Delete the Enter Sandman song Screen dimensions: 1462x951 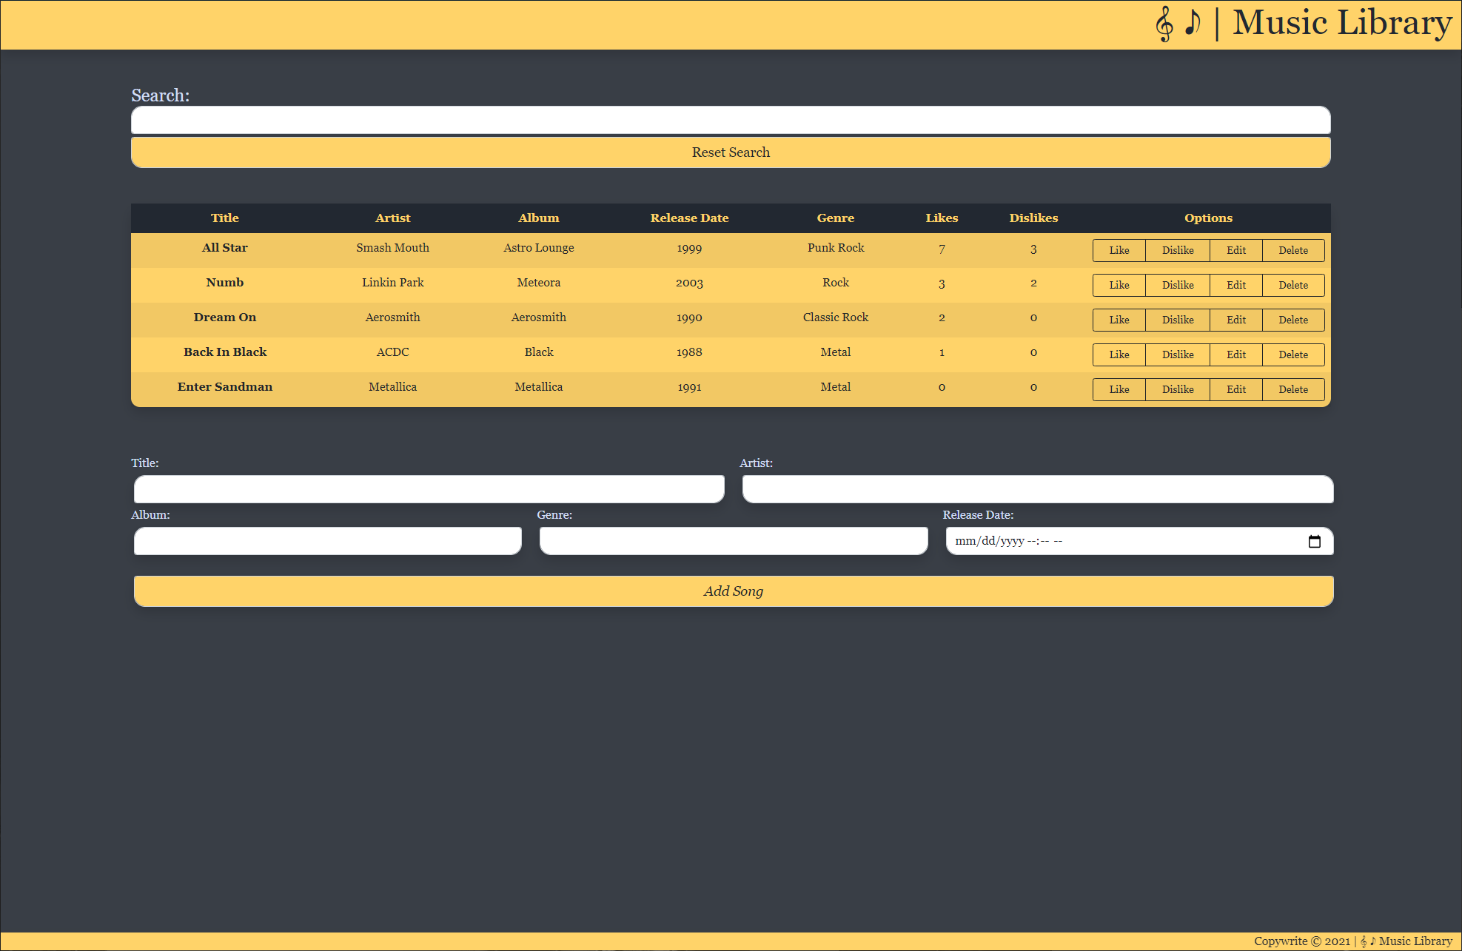tap(1293, 390)
